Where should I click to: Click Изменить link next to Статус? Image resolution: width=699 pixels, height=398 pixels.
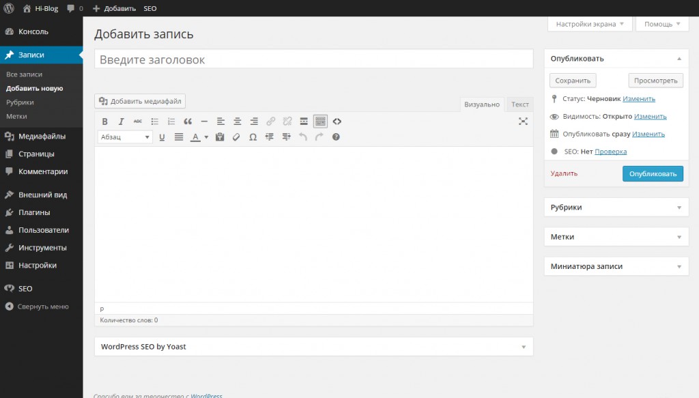(639, 98)
